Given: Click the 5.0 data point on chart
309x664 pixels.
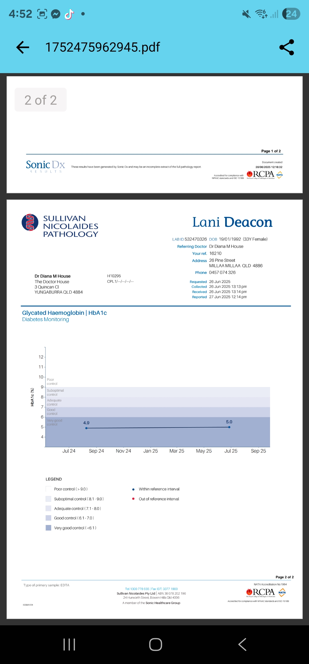Looking at the screenshot, I should [x=229, y=427].
